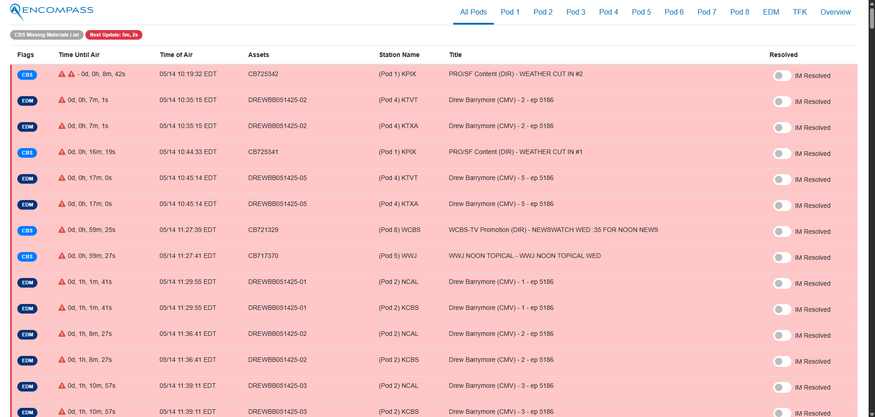The width and height of the screenshot is (875, 417).
Task: Enable IM Resolved on the WCBS NEWSWATCH row
Action: (x=782, y=232)
